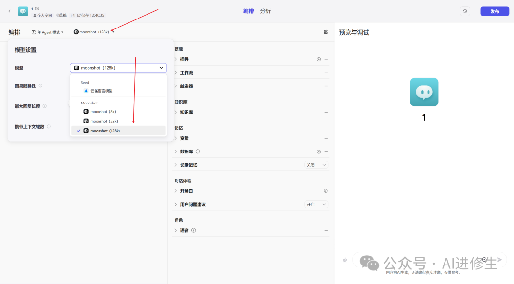514x284 pixels.
Task: Click info icon beside 回复随机性
Action: coord(40,86)
